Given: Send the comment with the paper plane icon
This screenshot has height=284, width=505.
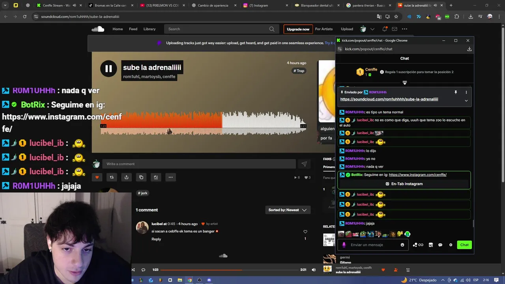Looking at the screenshot, I should tap(304, 164).
